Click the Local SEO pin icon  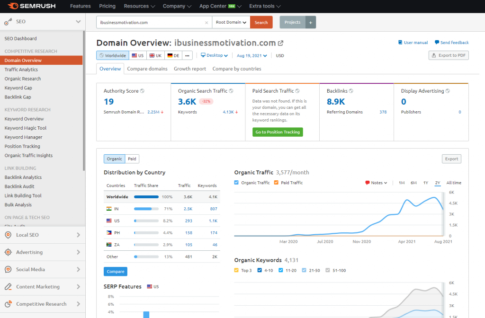point(9,235)
